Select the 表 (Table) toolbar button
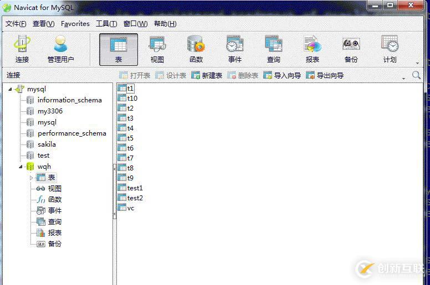430x285 pixels. [119, 50]
